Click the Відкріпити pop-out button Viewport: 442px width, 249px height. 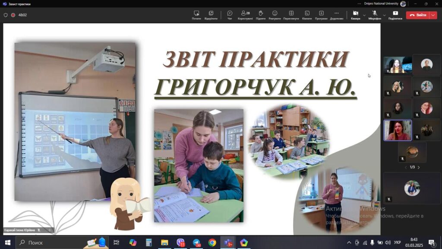click(211, 15)
